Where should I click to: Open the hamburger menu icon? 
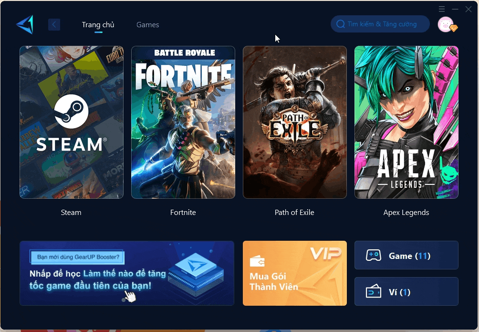(x=442, y=9)
